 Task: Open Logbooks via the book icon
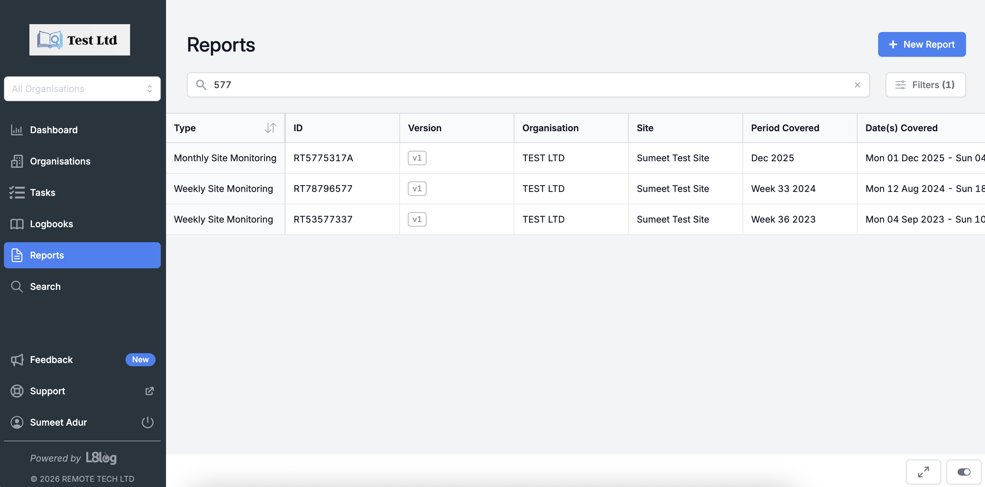(x=17, y=224)
